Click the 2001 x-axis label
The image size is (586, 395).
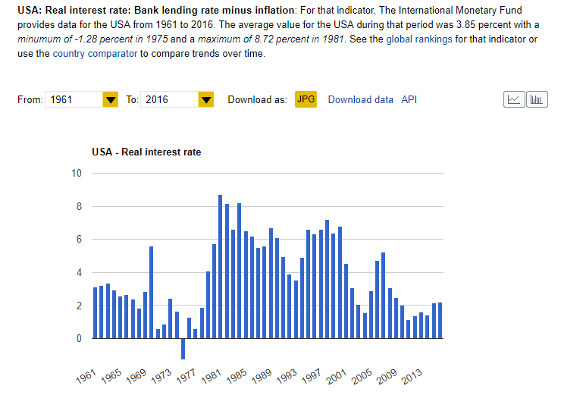pyautogui.click(x=337, y=376)
